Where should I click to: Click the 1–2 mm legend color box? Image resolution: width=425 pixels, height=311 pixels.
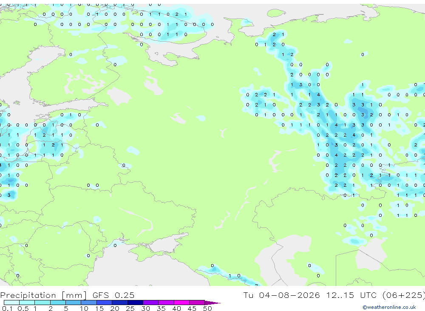[42, 303]
